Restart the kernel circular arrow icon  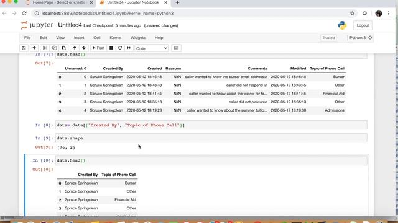(x=120, y=48)
